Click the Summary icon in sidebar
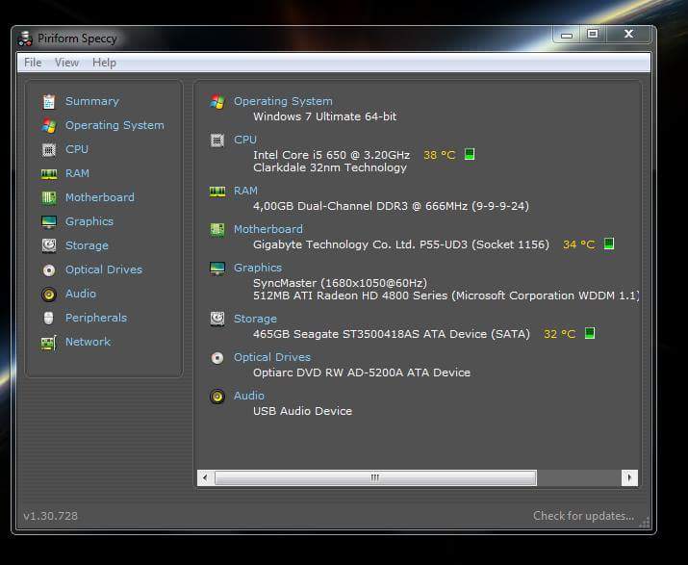Screen dimensions: 688x565 click(48, 102)
